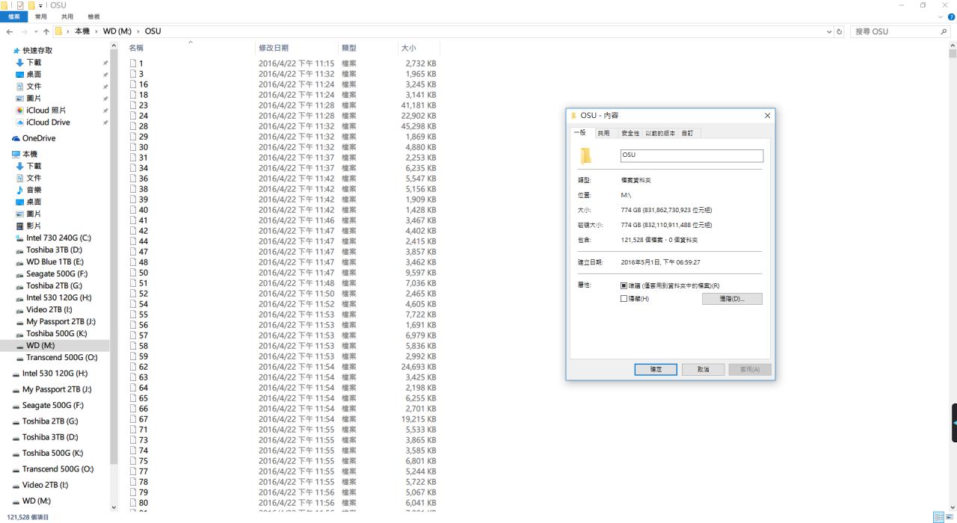The height and width of the screenshot is (523, 957).
Task: Click the Up one level arrow
Action: tap(46, 31)
